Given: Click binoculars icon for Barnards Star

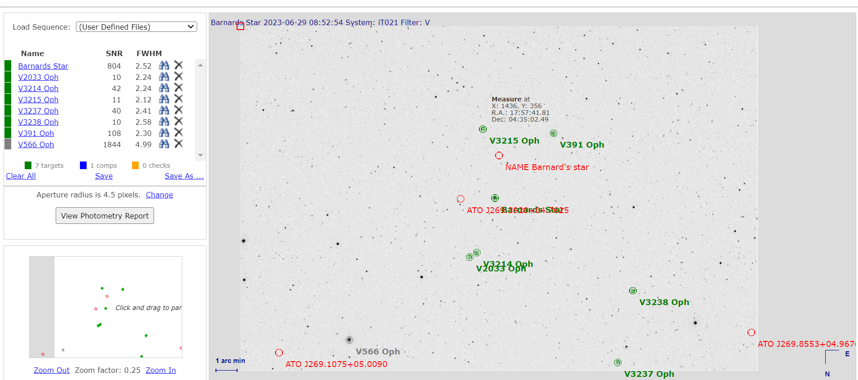Looking at the screenshot, I should pyautogui.click(x=164, y=66).
